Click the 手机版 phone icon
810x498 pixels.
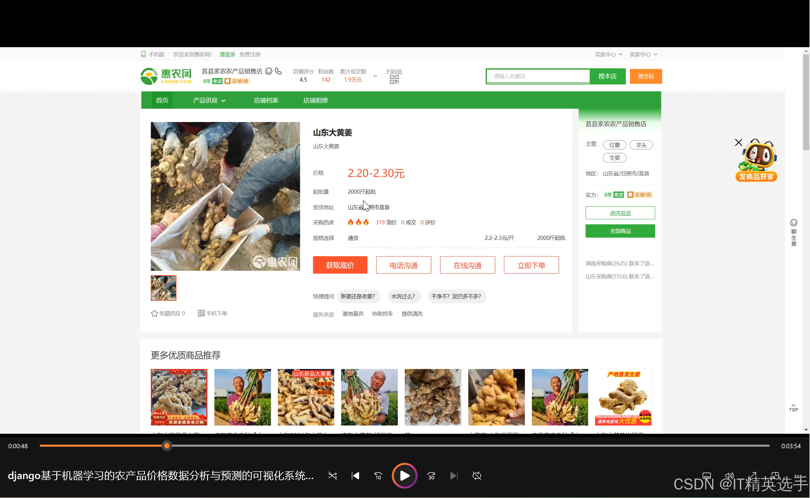143,54
